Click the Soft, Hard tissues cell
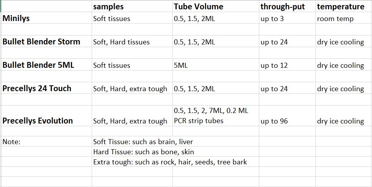Viewport: 372px width, 187px height. [x=121, y=42]
